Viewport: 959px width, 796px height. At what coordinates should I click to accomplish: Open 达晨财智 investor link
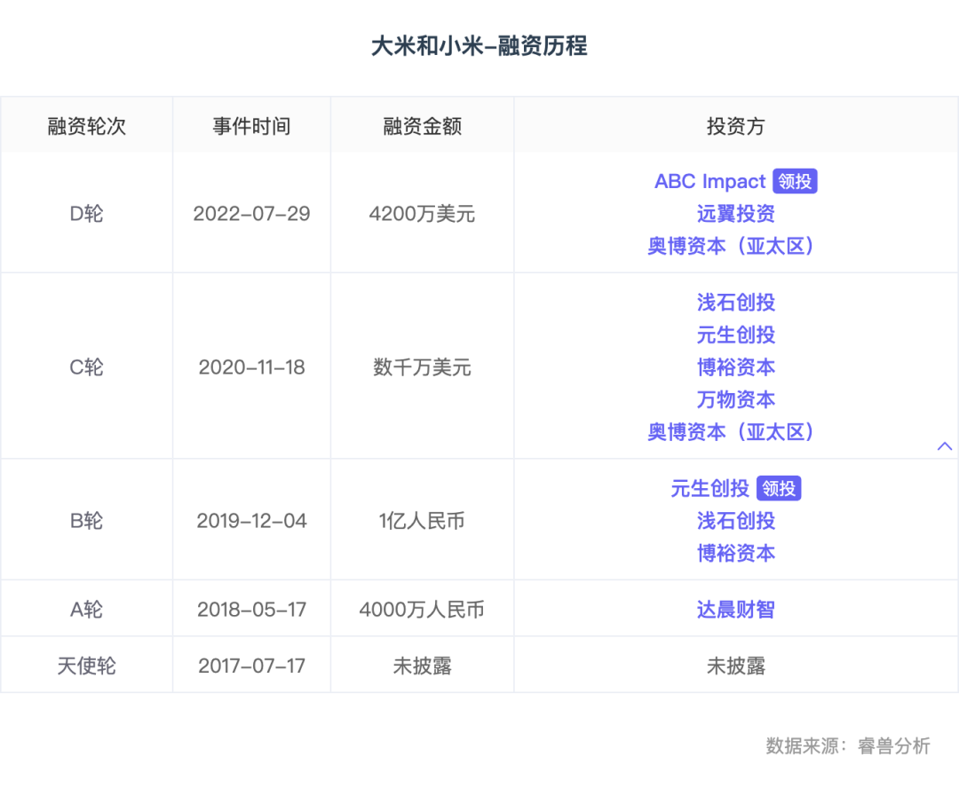(735, 610)
